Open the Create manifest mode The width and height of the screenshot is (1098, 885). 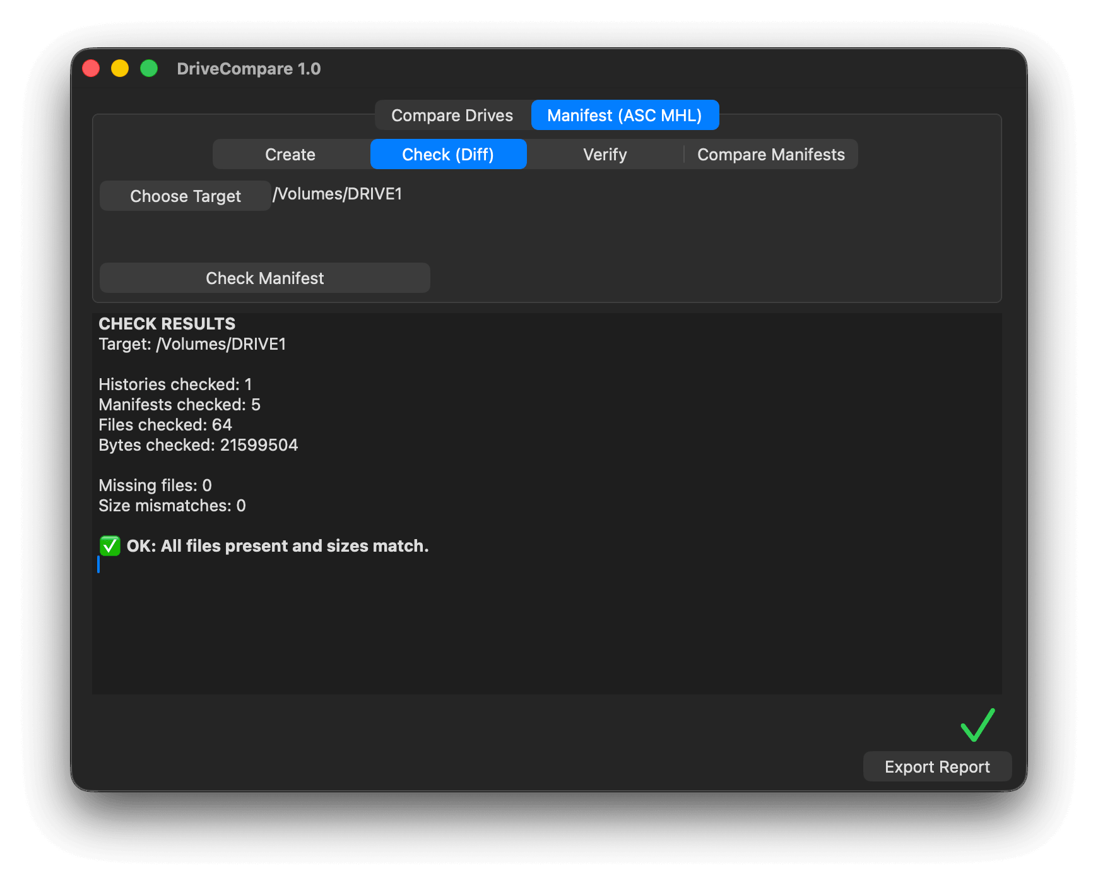tap(290, 155)
